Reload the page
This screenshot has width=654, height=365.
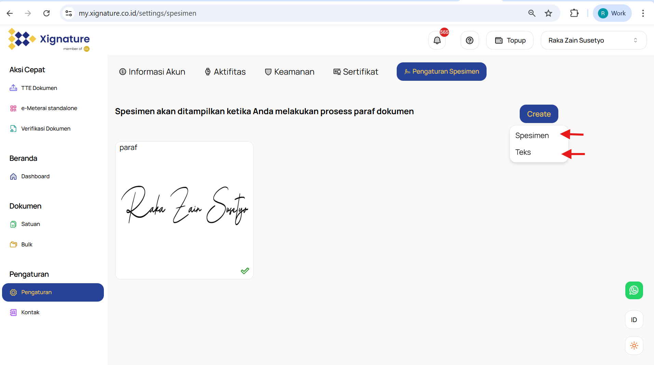click(46, 13)
